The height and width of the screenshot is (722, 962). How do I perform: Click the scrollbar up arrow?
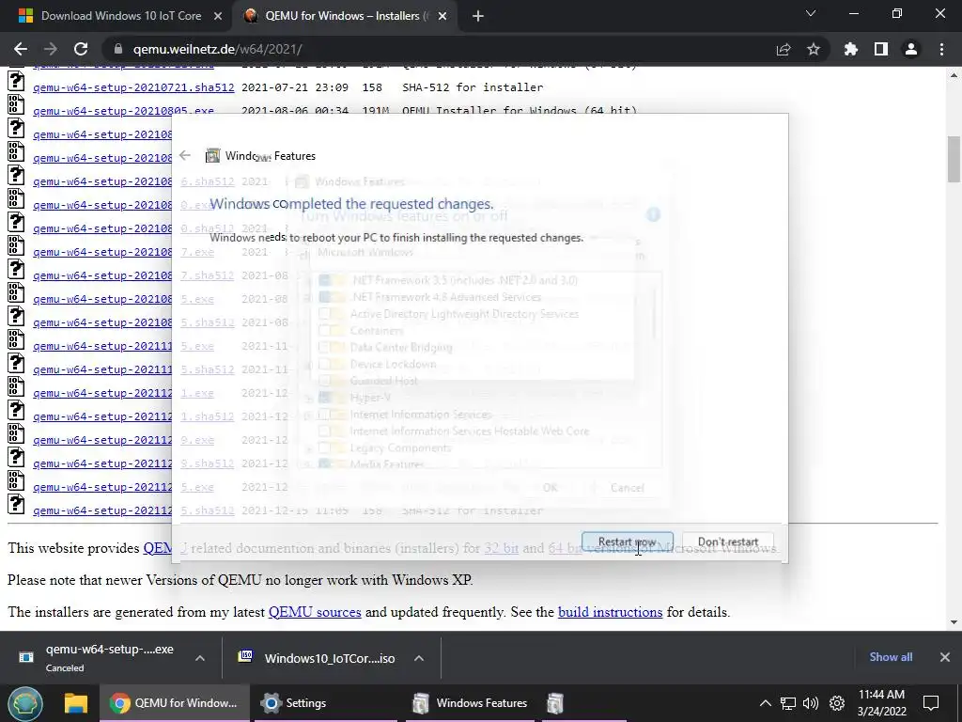pyautogui.click(x=954, y=75)
